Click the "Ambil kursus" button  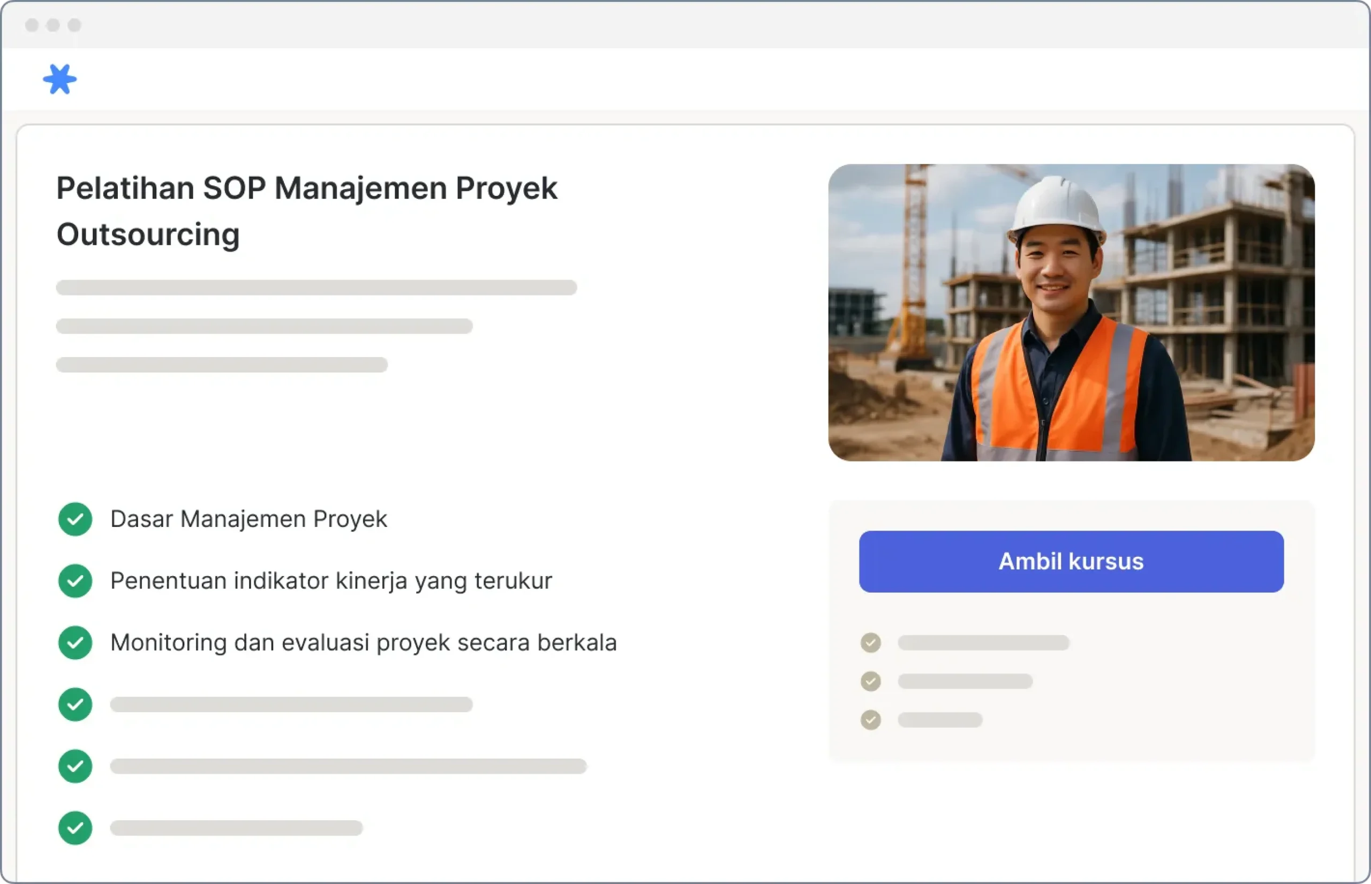[x=1071, y=561]
